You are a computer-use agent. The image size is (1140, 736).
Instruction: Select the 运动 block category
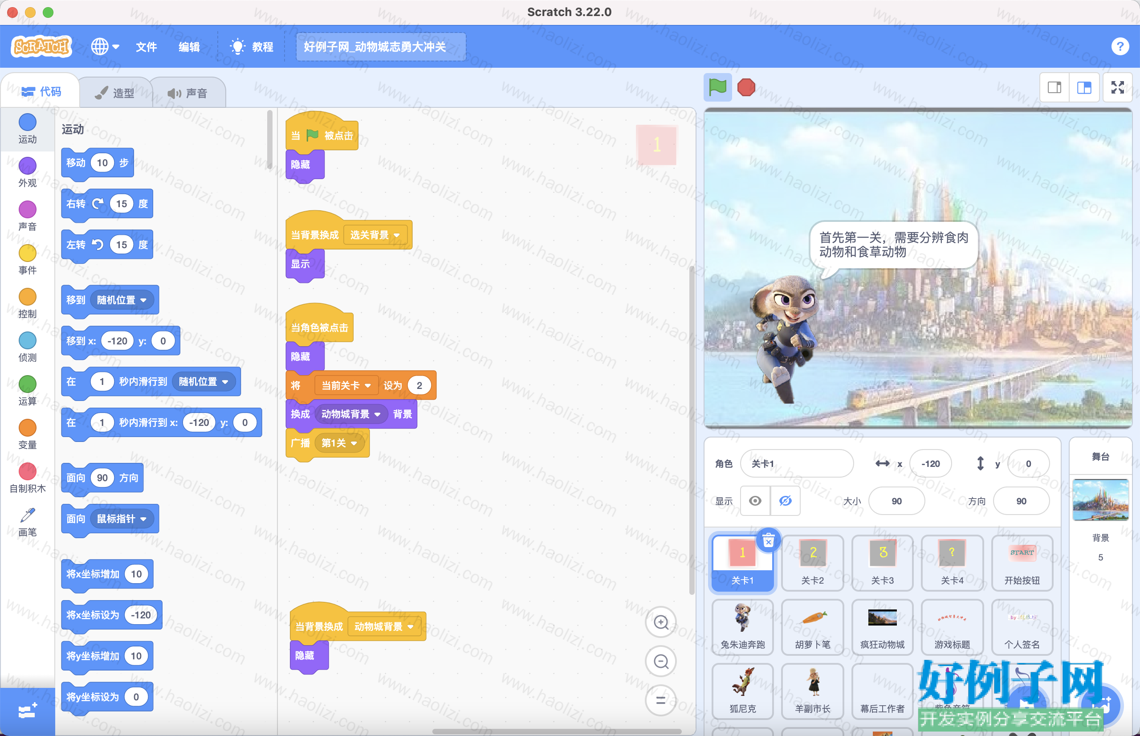(27, 129)
